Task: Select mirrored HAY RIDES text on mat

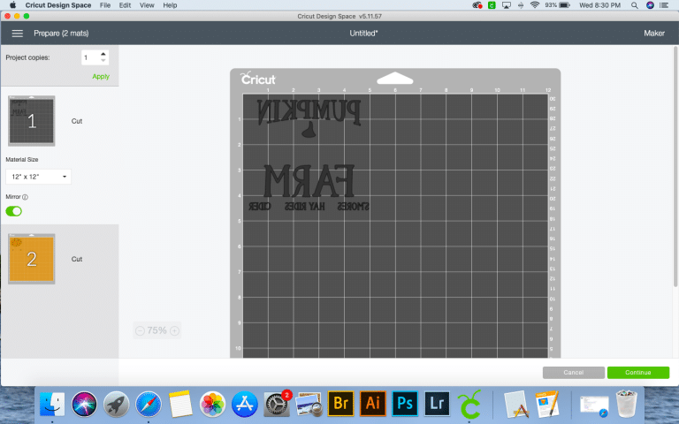Action: [x=304, y=207]
